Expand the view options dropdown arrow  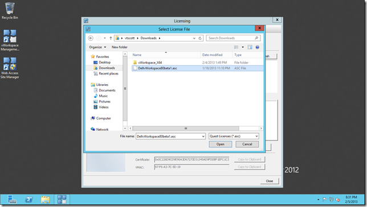243,47
